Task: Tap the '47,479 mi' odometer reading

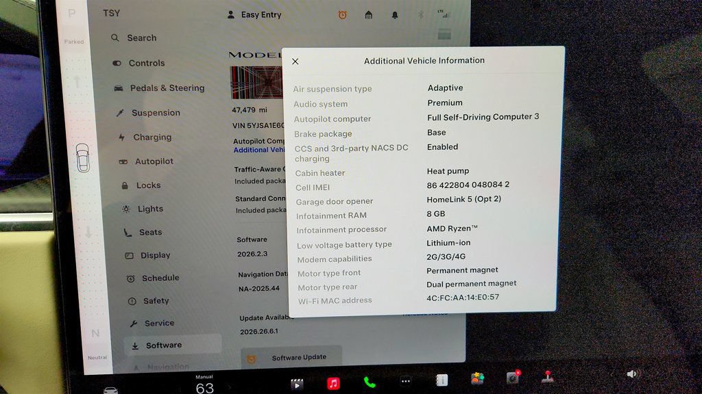Action: pyautogui.click(x=249, y=110)
